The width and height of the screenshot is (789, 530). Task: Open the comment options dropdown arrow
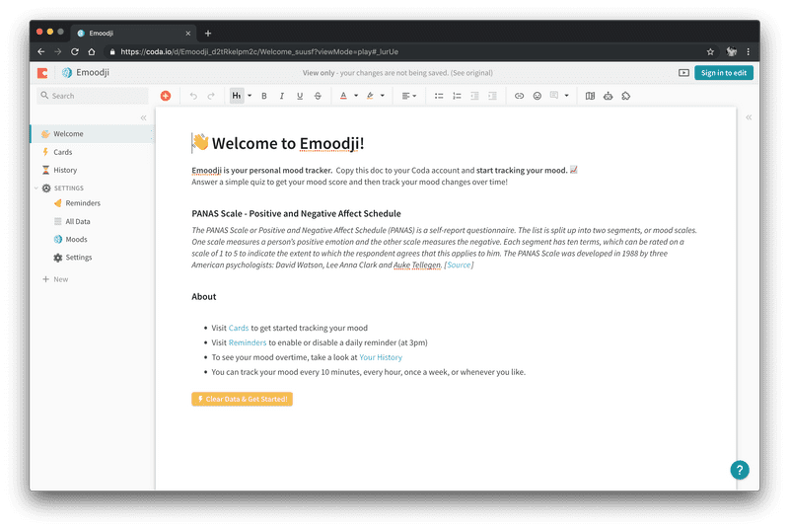coord(566,96)
